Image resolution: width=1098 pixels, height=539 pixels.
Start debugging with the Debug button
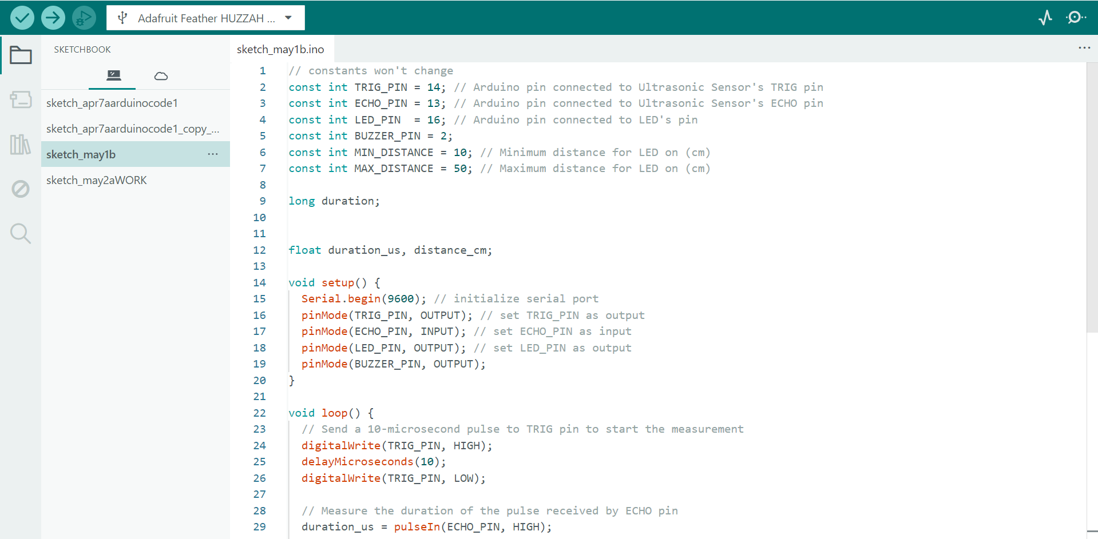(84, 18)
